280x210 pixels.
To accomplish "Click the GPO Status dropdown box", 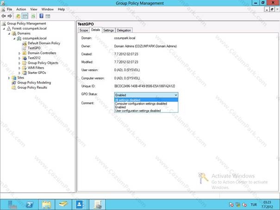I will [146, 95].
